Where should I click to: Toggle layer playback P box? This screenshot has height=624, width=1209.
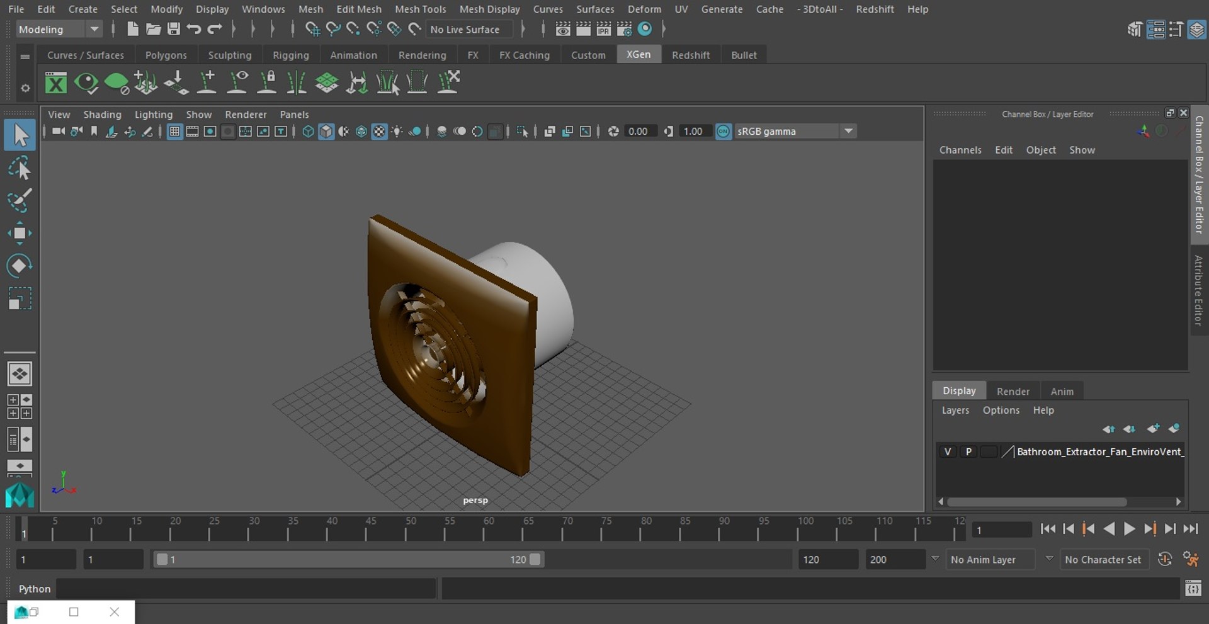tap(968, 451)
